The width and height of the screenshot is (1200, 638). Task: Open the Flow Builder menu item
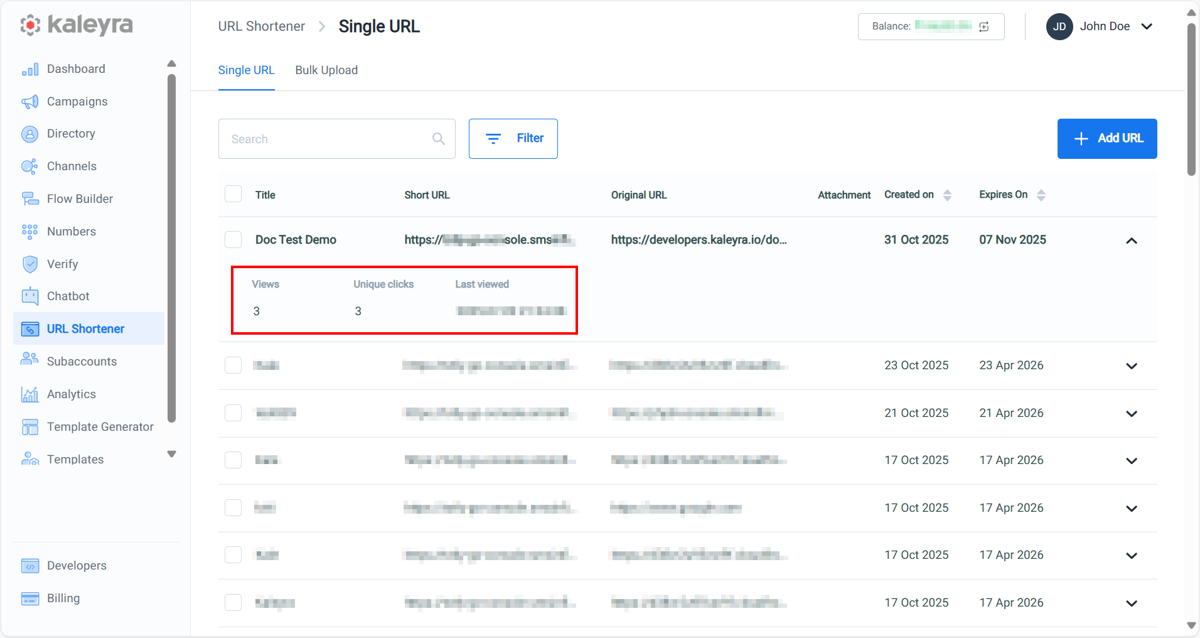tap(80, 199)
